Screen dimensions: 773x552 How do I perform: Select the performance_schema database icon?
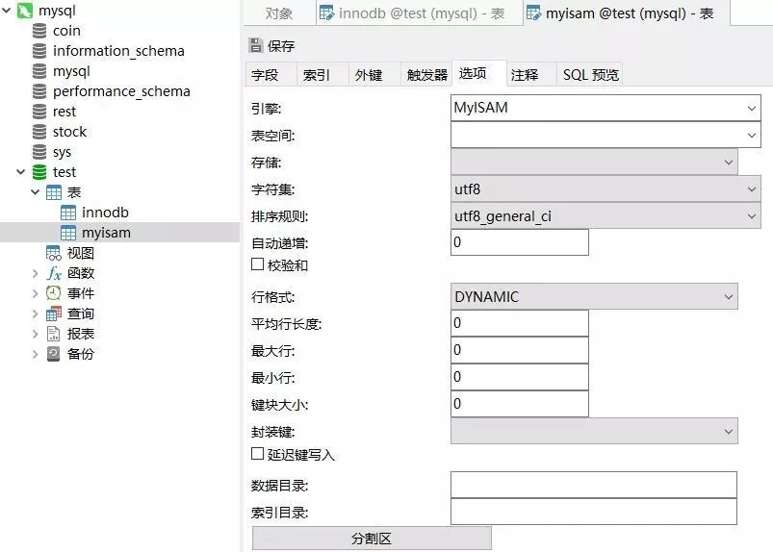pyautogui.click(x=39, y=91)
